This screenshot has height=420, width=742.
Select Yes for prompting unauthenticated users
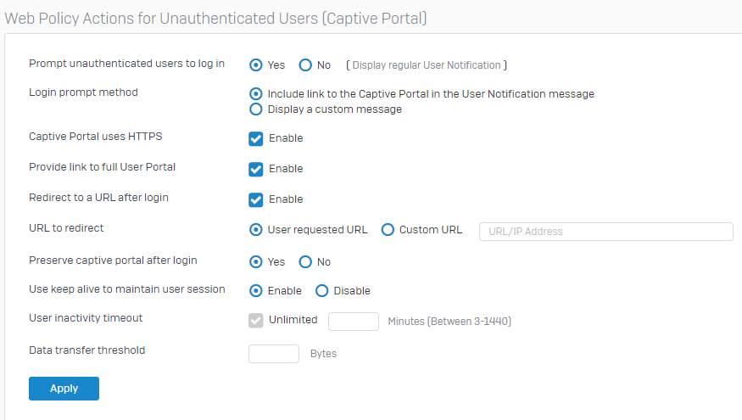click(255, 64)
